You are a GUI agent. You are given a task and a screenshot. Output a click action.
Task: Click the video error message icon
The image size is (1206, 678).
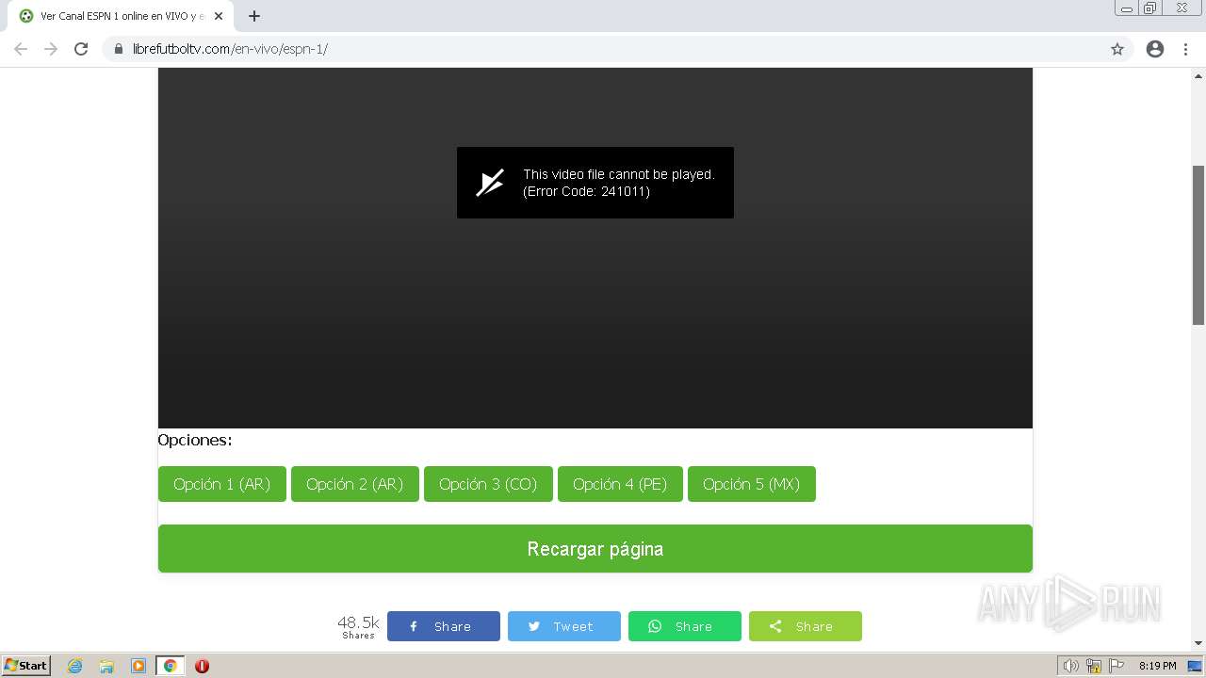[490, 183]
